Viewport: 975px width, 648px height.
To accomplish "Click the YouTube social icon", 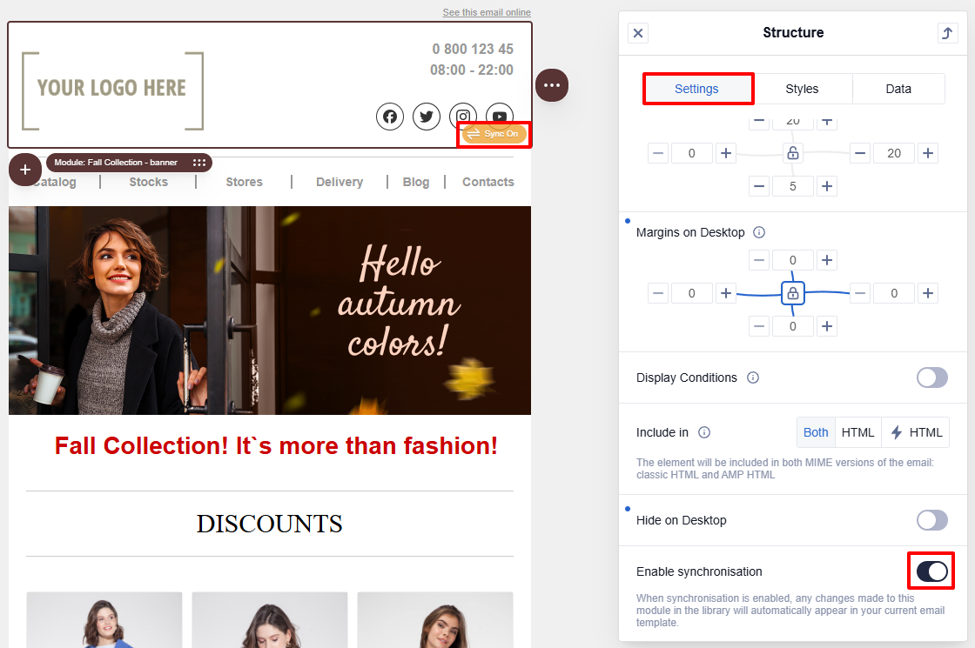I will click(500, 117).
